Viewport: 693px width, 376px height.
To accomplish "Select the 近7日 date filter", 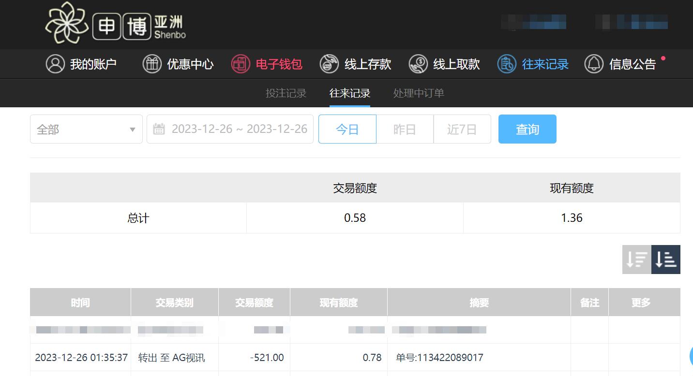I will 462,129.
